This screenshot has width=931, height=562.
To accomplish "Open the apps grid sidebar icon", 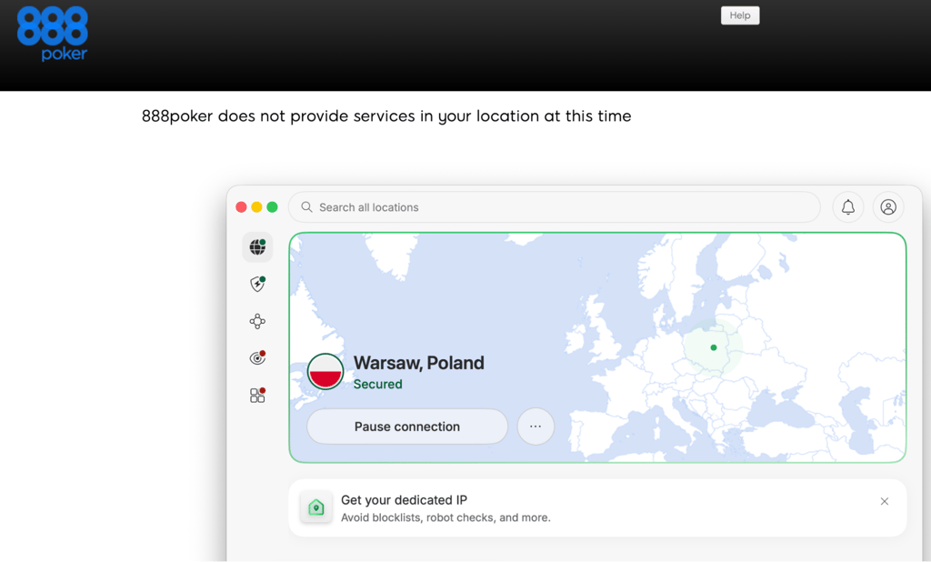I will tap(257, 396).
